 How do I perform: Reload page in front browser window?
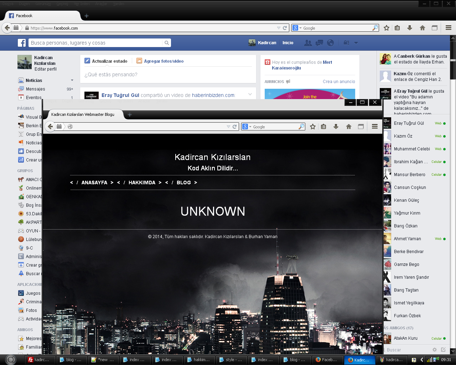pyautogui.click(x=235, y=127)
